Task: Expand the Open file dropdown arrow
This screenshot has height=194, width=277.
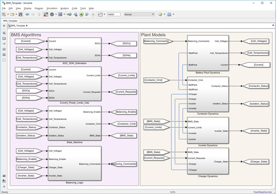Action: point(16,14)
